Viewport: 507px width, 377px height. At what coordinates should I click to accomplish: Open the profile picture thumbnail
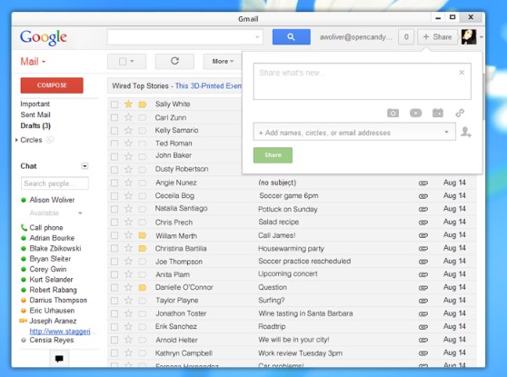(469, 37)
